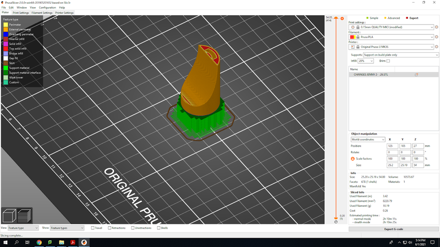Image resolution: width=440 pixels, height=247 pixels.
Task: Tick the Brim checkbox
Action: [388, 61]
